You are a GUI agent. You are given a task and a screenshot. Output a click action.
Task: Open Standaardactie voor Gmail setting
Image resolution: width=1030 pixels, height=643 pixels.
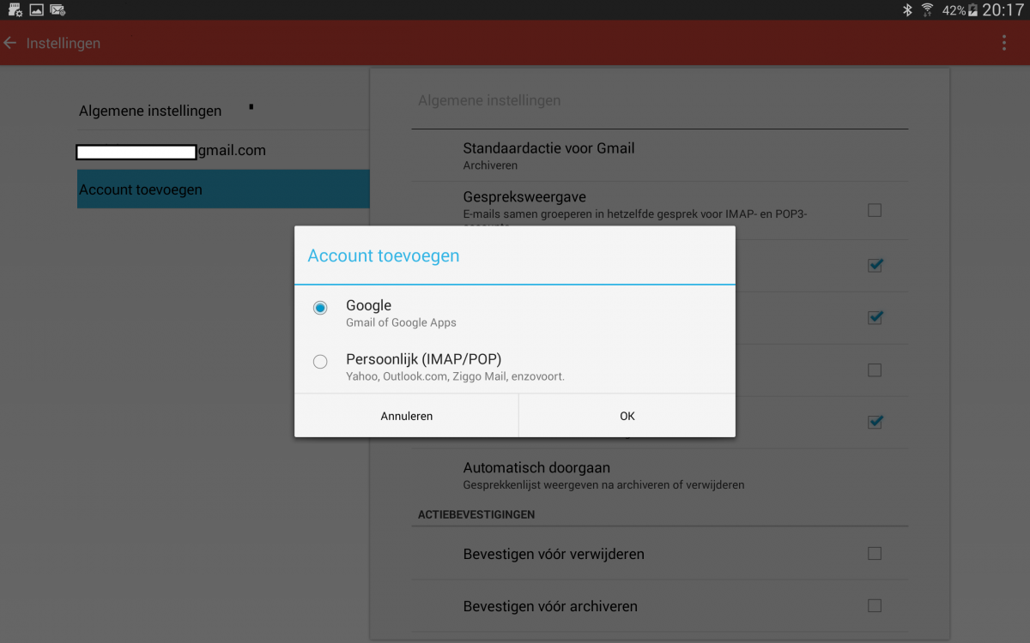coord(659,155)
